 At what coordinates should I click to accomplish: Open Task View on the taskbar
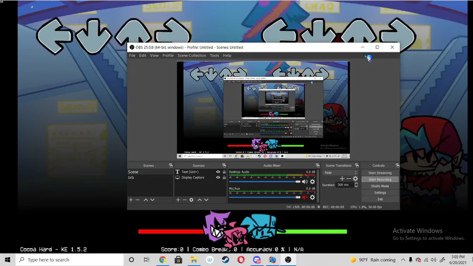147,260
